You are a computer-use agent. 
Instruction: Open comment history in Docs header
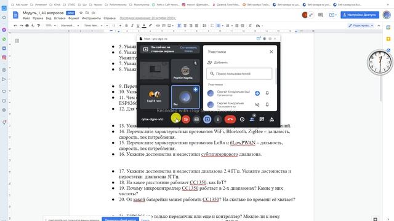coord(320,15)
